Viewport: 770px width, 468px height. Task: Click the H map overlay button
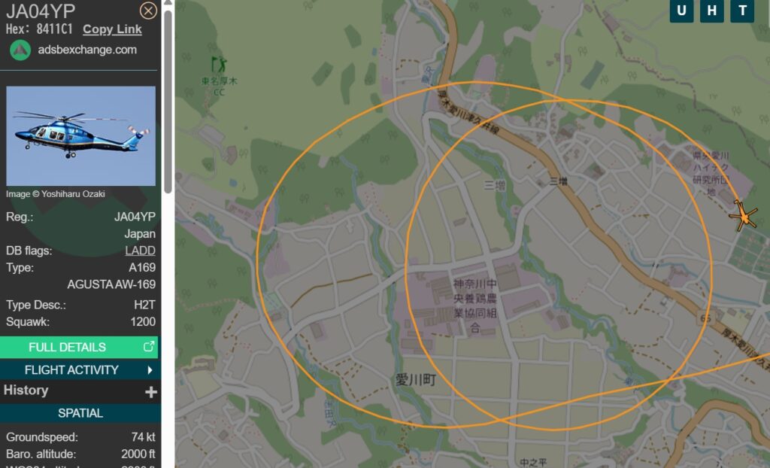pos(712,11)
